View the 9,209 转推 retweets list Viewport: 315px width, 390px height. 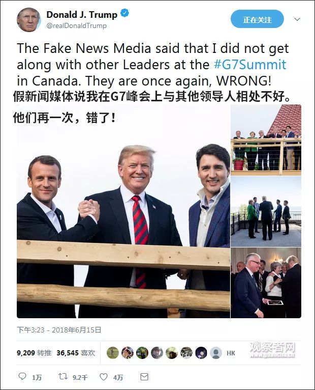pos(34,353)
